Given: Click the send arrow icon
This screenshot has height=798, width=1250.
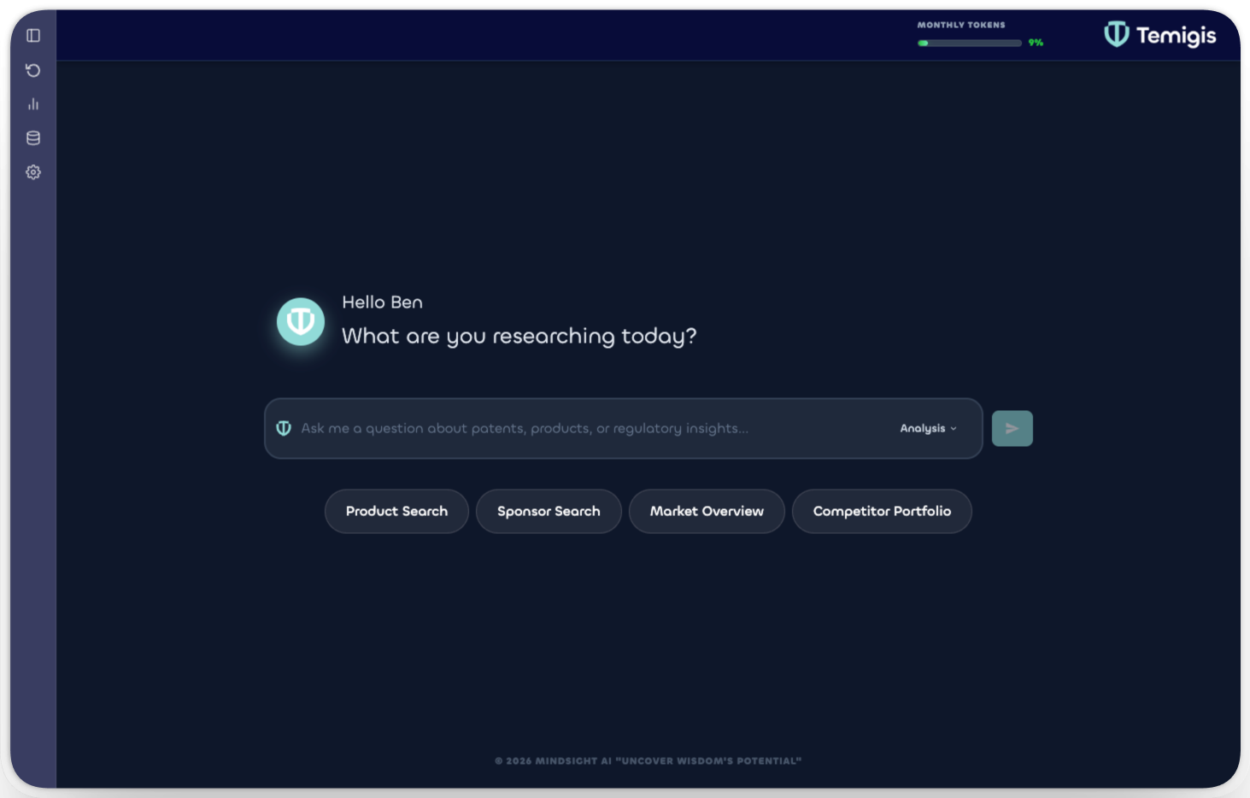Looking at the screenshot, I should pyautogui.click(x=1012, y=428).
